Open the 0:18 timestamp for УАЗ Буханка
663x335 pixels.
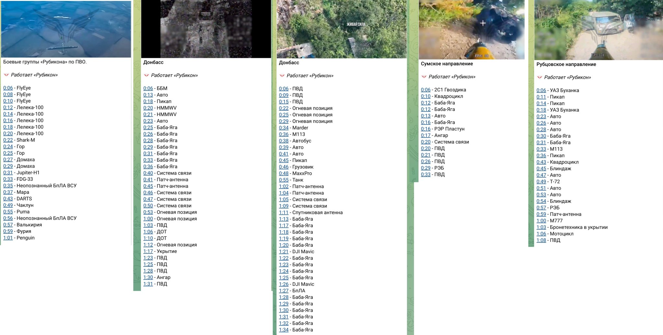click(x=541, y=110)
